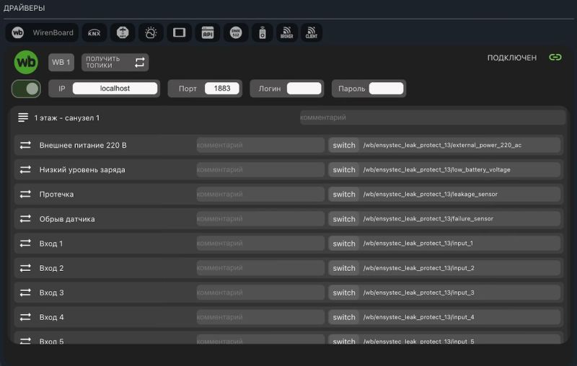The height and width of the screenshot is (366, 577).
Task: Click arrows icon of Вход 1 row
Action: click(25, 244)
